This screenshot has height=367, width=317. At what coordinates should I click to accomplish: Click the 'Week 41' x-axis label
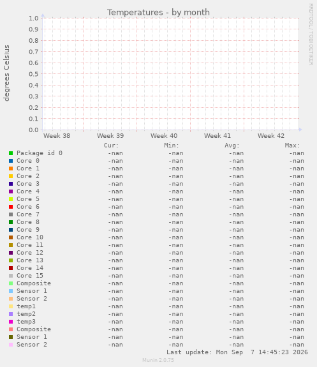coord(217,136)
